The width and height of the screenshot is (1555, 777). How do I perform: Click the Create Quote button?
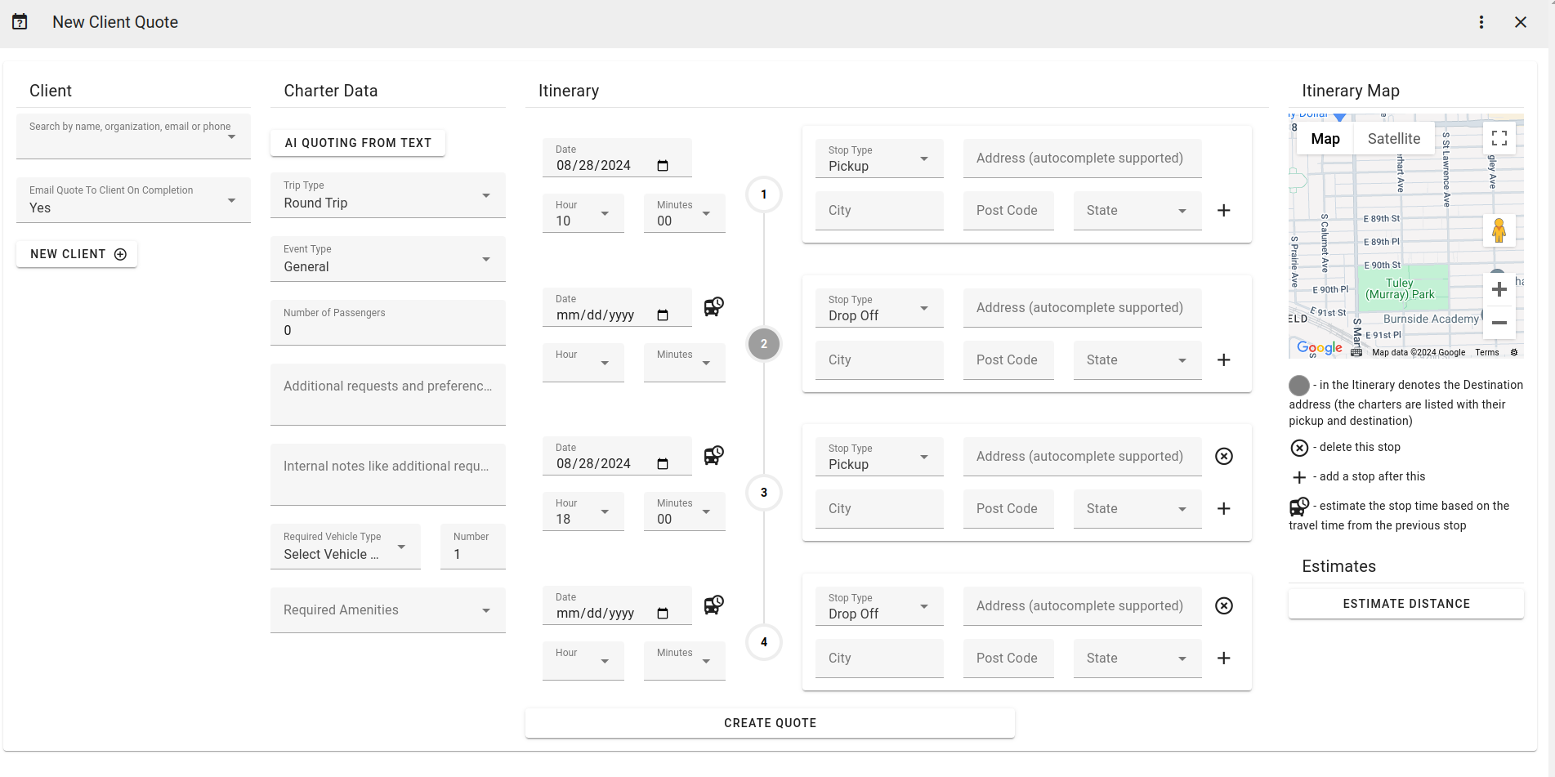pos(770,723)
